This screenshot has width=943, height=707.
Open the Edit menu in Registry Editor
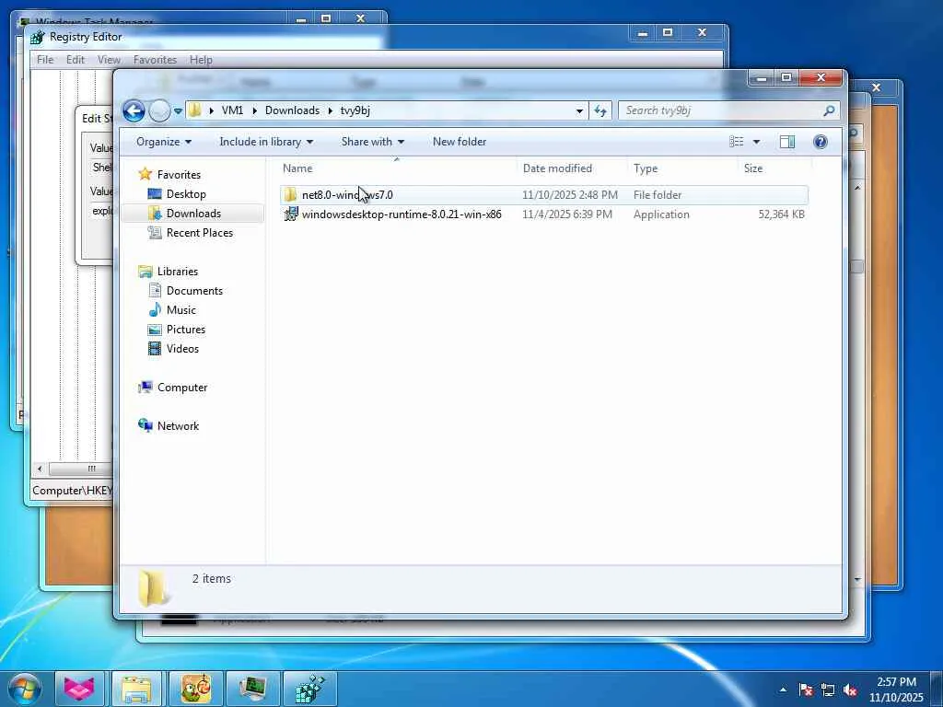(76, 60)
